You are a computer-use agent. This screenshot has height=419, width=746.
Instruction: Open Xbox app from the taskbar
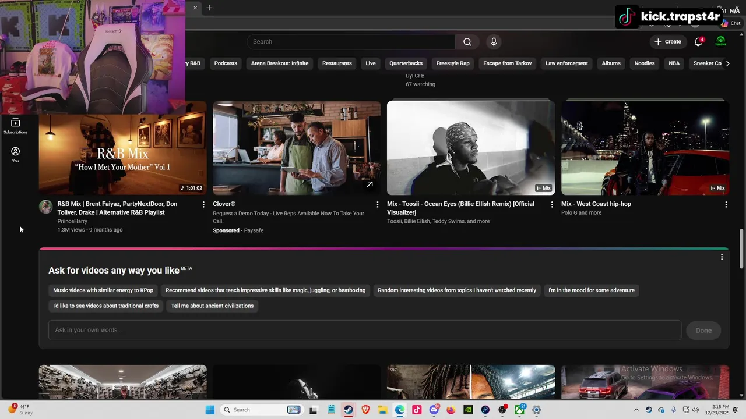[519, 410]
